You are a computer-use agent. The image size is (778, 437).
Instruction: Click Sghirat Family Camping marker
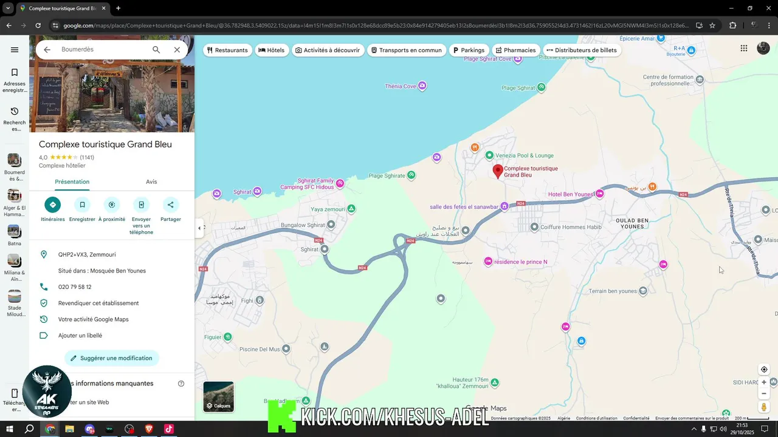(340, 183)
